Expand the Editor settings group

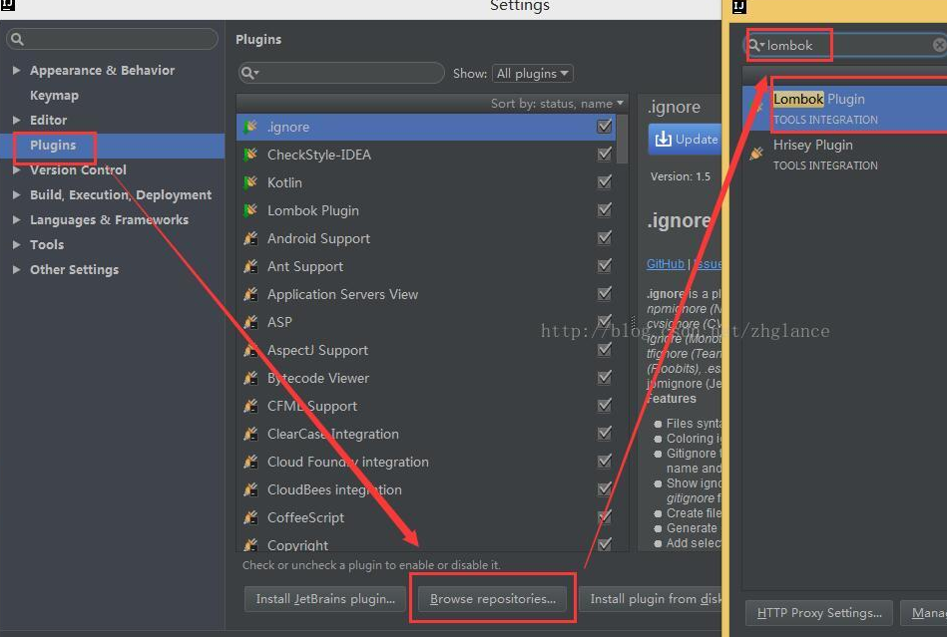coord(16,120)
